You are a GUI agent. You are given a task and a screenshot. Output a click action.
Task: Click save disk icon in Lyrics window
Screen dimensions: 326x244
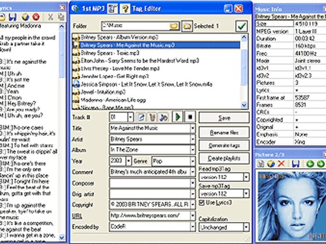click(12, 17)
